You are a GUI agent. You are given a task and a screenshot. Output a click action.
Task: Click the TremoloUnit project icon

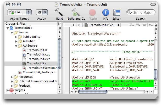click(12, 28)
